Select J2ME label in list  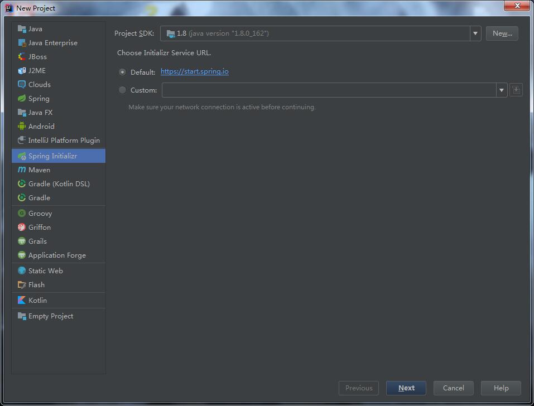[37, 71]
